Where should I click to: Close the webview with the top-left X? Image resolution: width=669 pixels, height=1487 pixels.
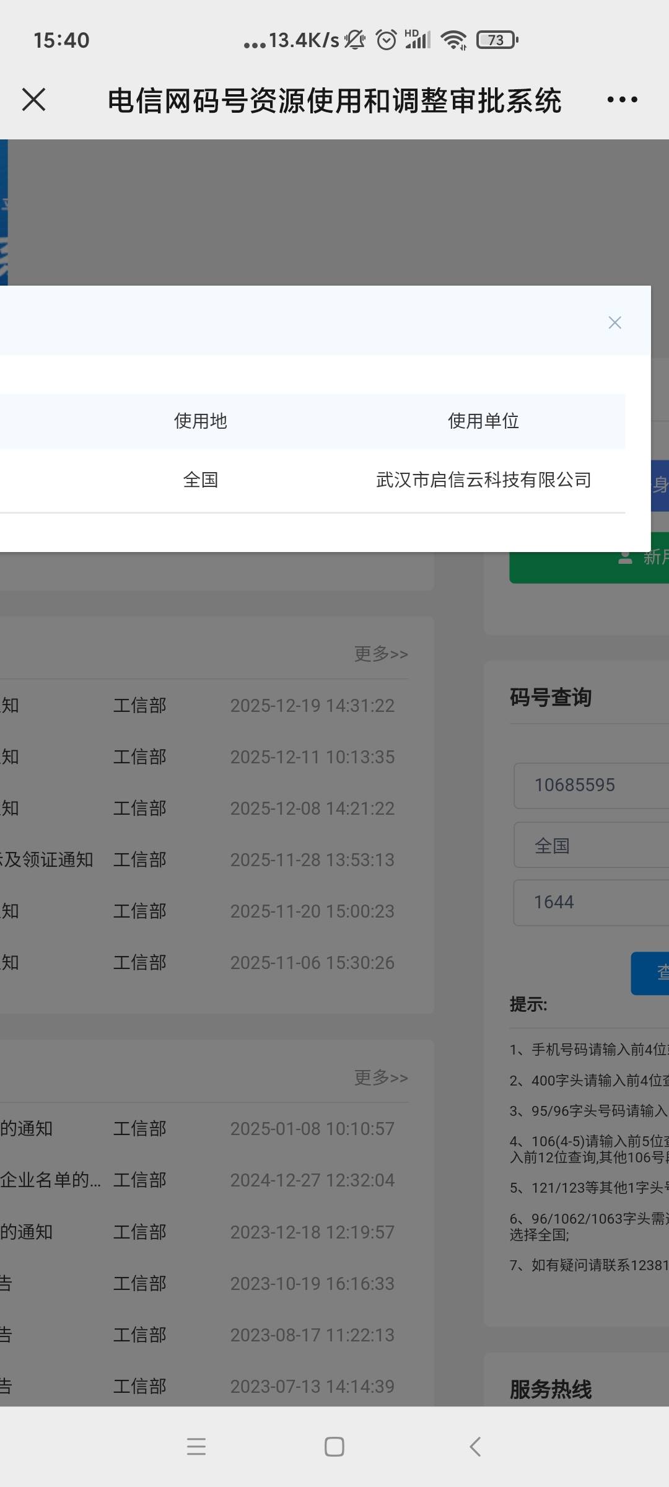click(x=33, y=100)
